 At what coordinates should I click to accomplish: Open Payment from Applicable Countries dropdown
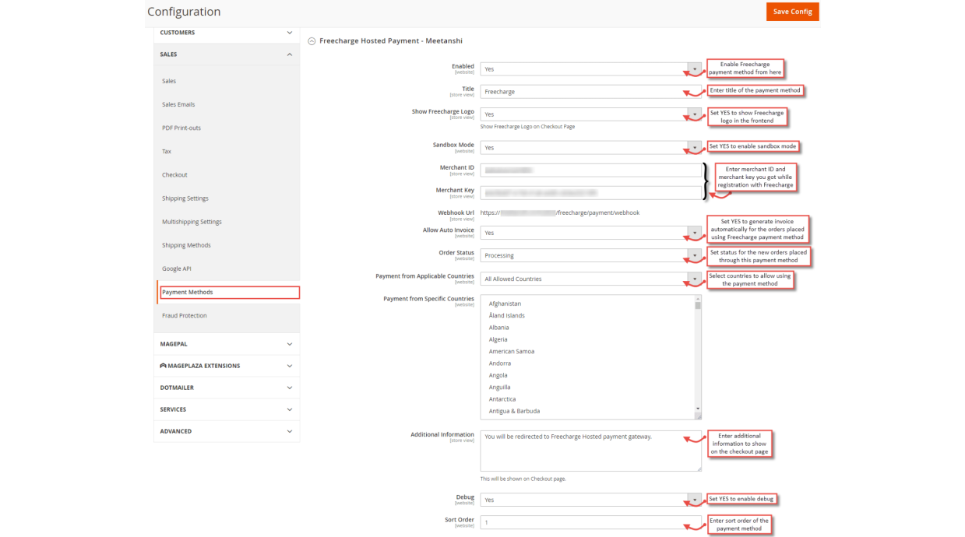(x=590, y=279)
